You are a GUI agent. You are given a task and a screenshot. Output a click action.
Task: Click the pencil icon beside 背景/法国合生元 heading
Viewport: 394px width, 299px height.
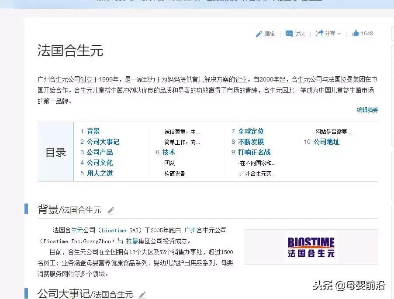pyautogui.click(x=111, y=210)
